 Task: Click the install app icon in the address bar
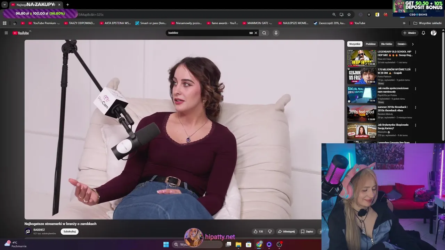pyautogui.click(x=341, y=15)
